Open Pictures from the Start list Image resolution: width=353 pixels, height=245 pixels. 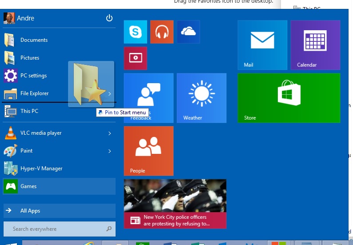[x=59, y=58]
